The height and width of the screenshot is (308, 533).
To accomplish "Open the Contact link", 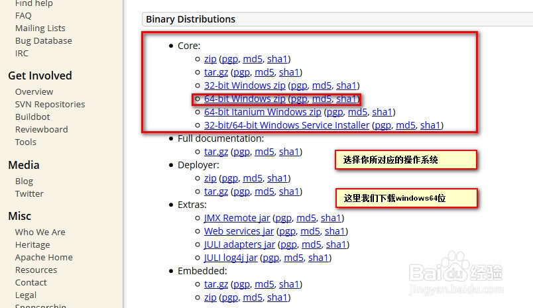I will tap(31, 283).
